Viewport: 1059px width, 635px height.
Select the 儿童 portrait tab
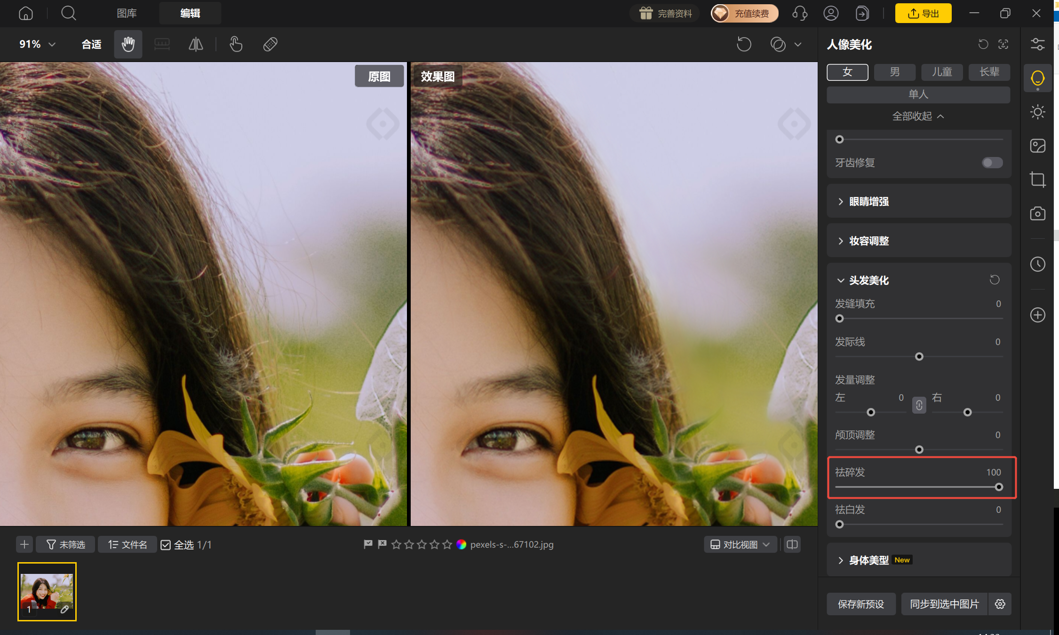pos(942,72)
